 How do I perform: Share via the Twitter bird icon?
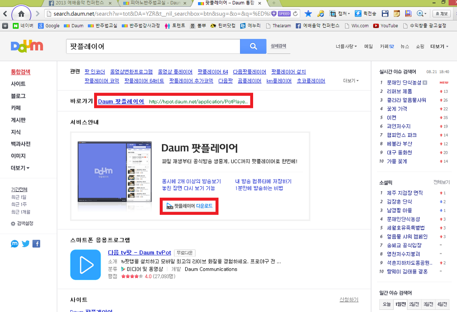click(25, 244)
